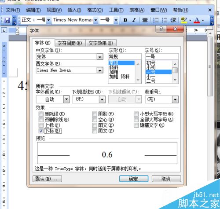Open the 格式(O) menu
Image resolution: width=220 pixels, height=209 pixels.
pos(95,10)
